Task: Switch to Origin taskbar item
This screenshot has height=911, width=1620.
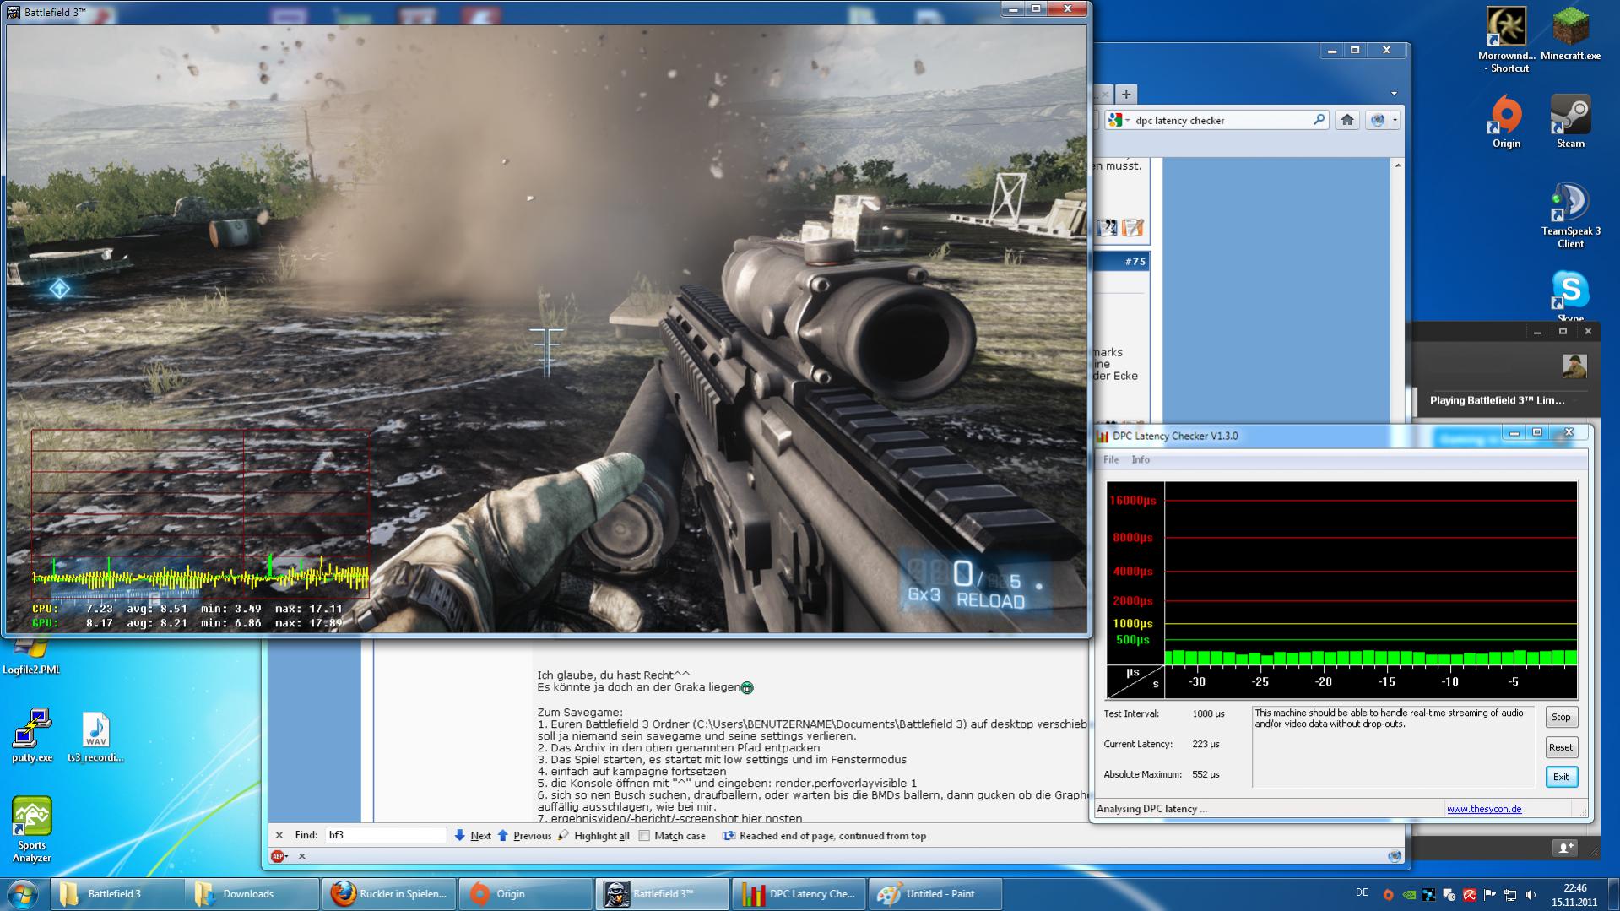Action: click(526, 894)
